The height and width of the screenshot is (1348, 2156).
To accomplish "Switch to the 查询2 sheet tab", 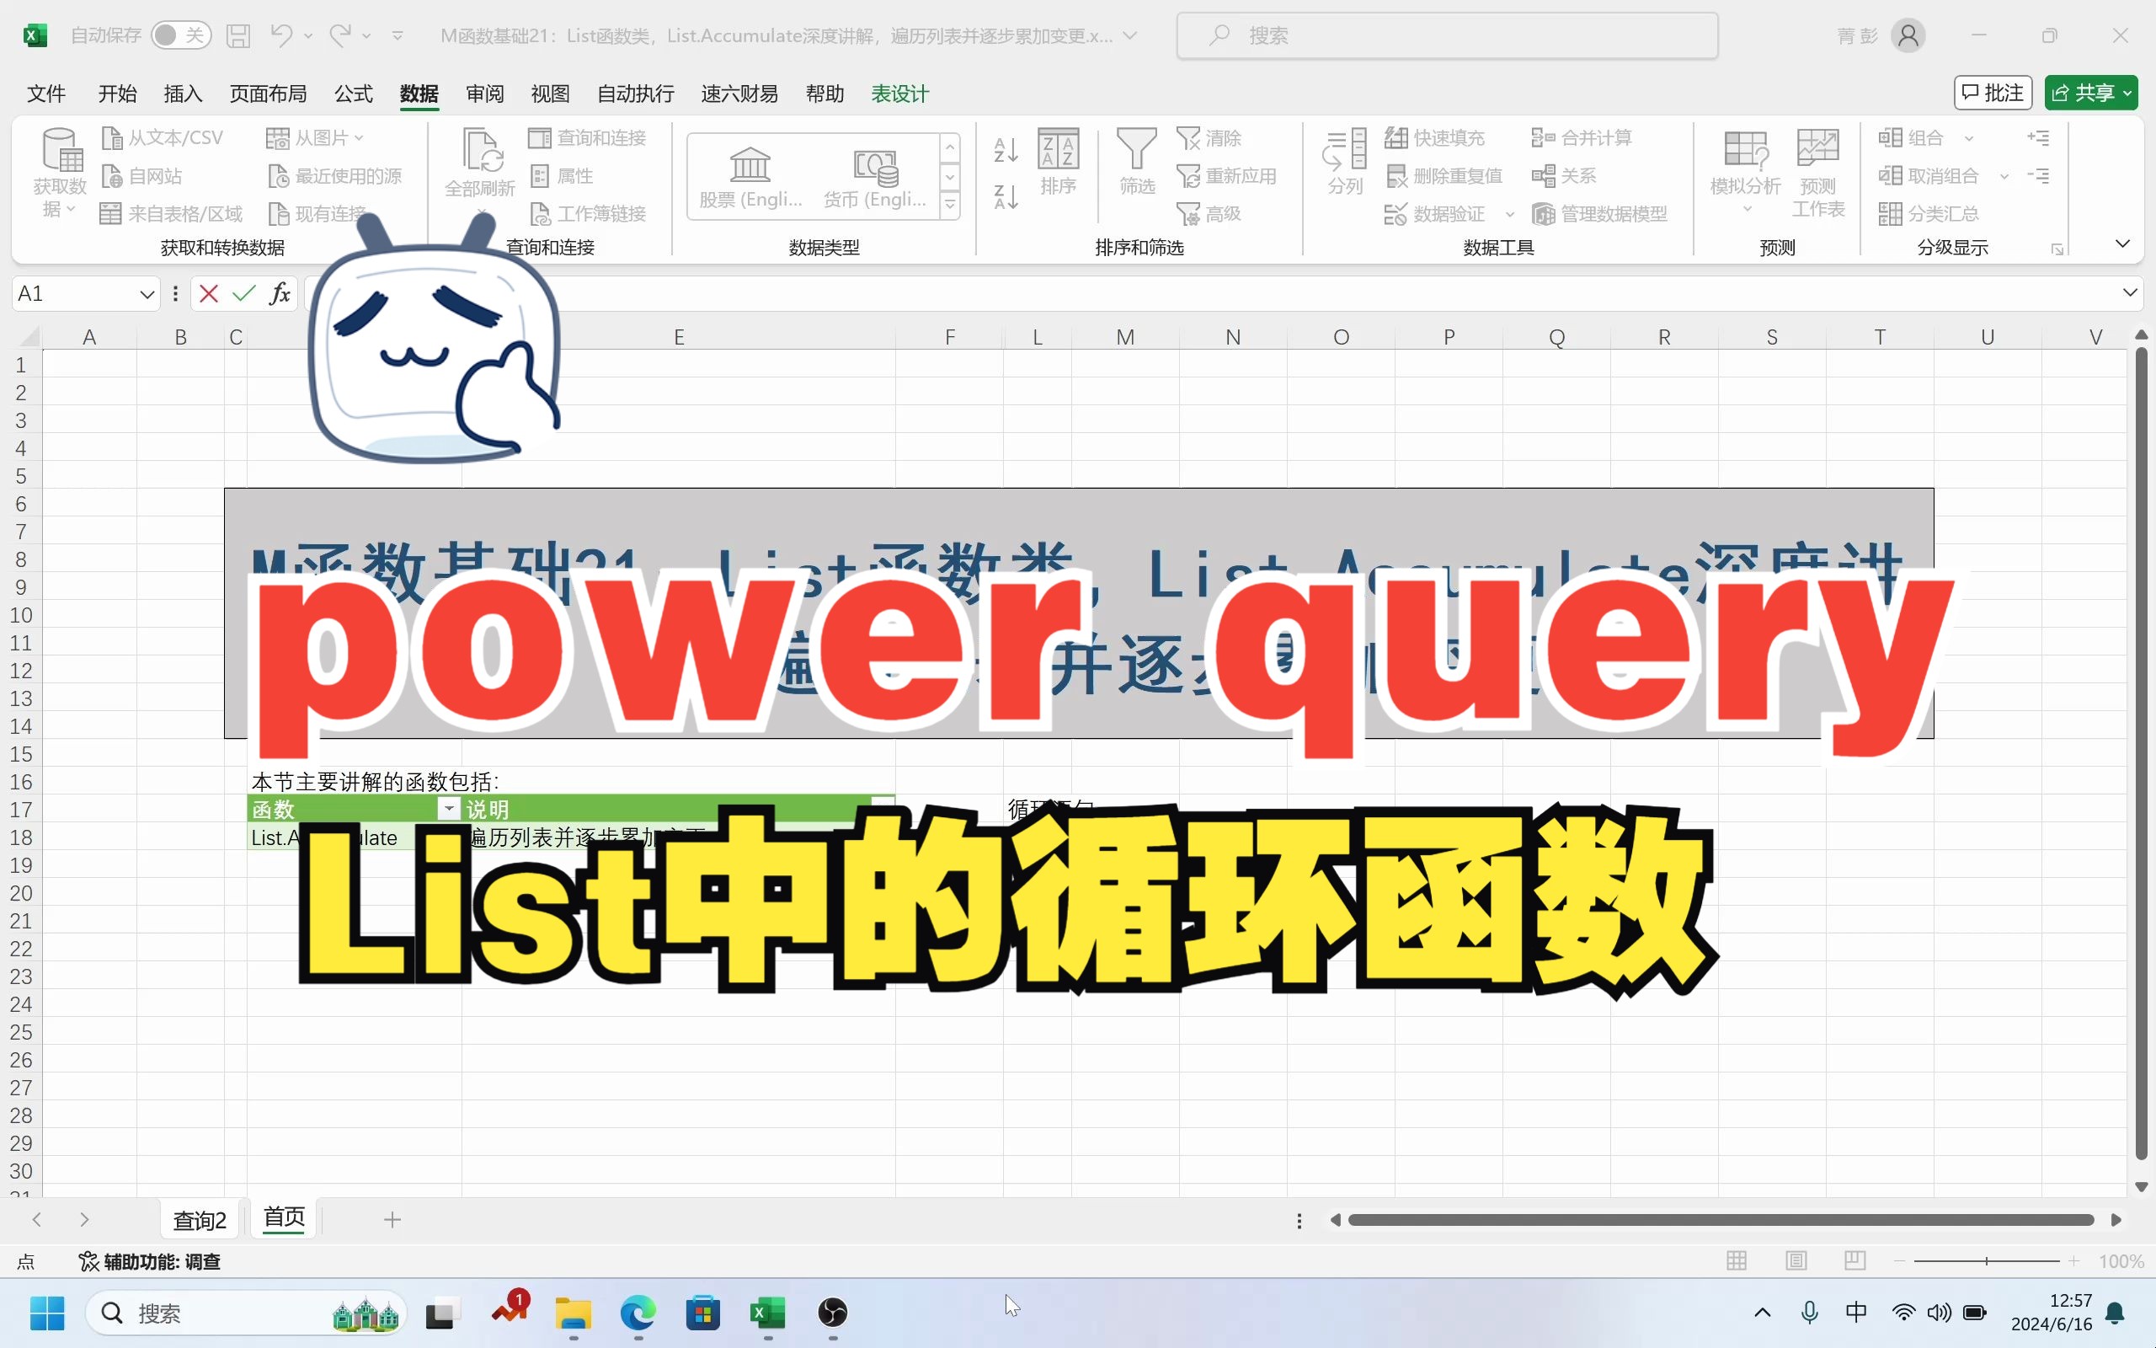I will click(x=200, y=1220).
